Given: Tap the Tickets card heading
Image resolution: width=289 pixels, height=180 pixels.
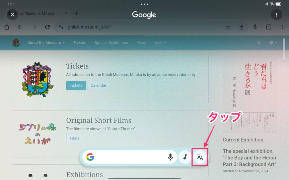Looking at the screenshot, I should tap(77, 66).
